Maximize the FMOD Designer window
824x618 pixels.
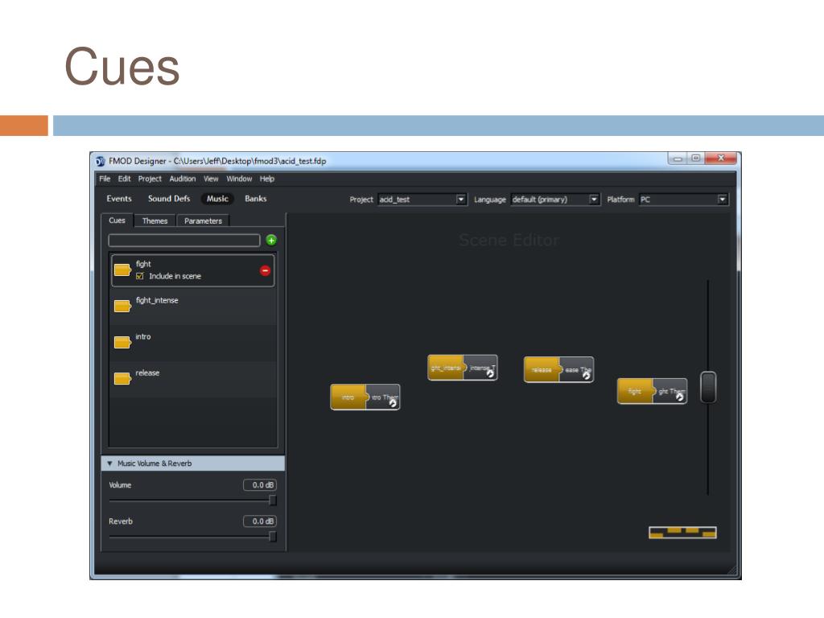[x=696, y=159]
